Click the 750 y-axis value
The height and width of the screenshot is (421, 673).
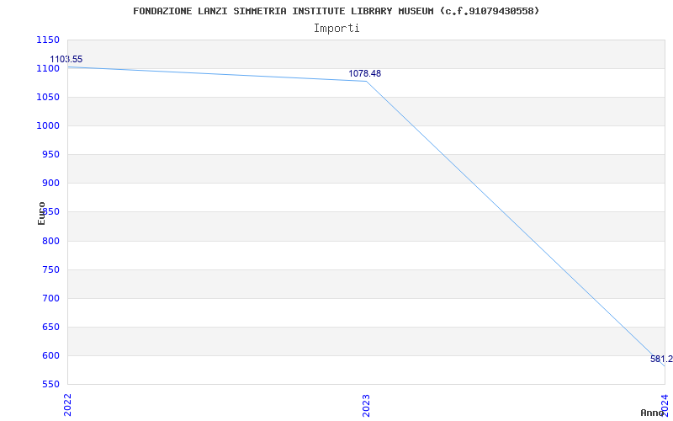click(x=50, y=269)
